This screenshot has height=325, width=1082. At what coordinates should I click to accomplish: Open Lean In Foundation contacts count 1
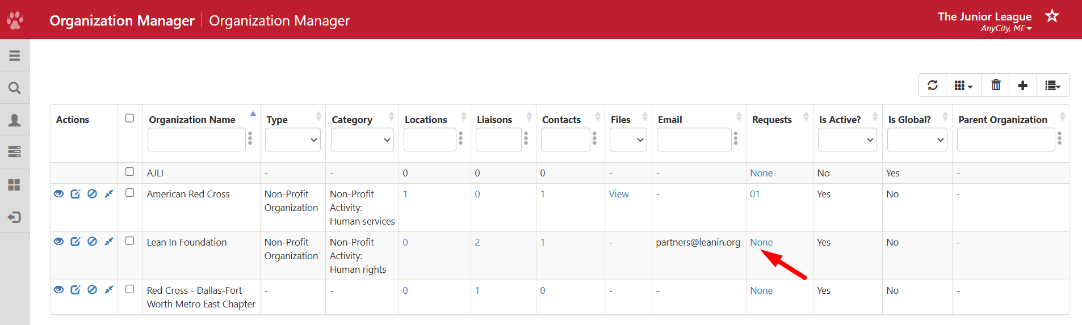[x=543, y=242]
